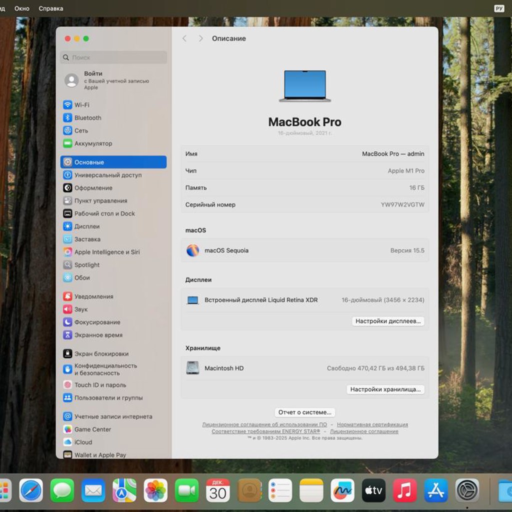
Task: Select Основные in sidebar
Action: [113, 162]
